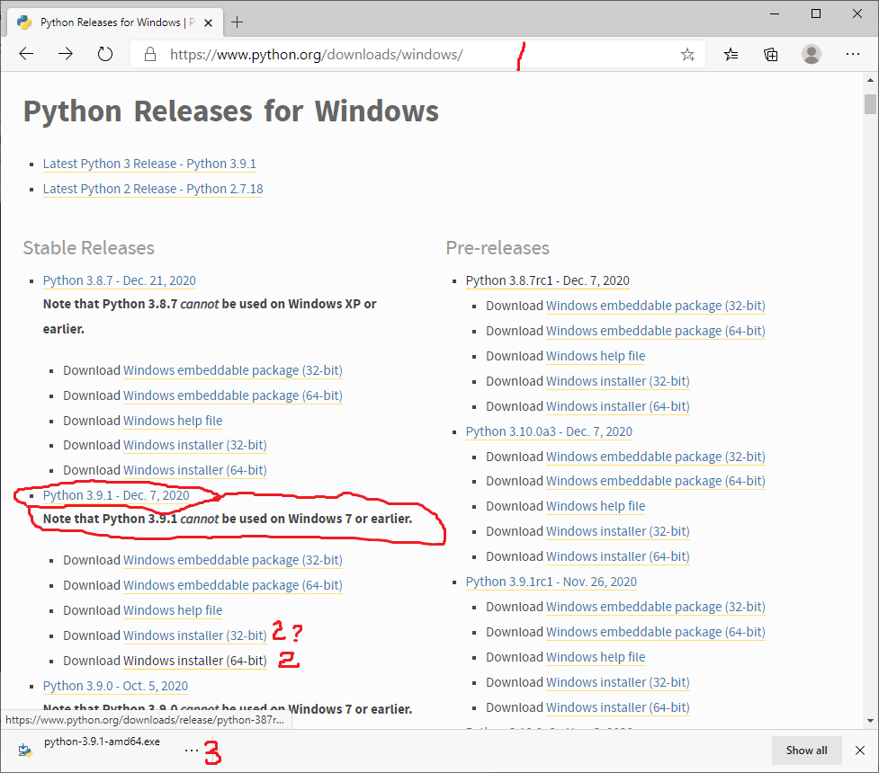Download 3.10.0a3 embeddable package (64-bit)

[x=656, y=481]
